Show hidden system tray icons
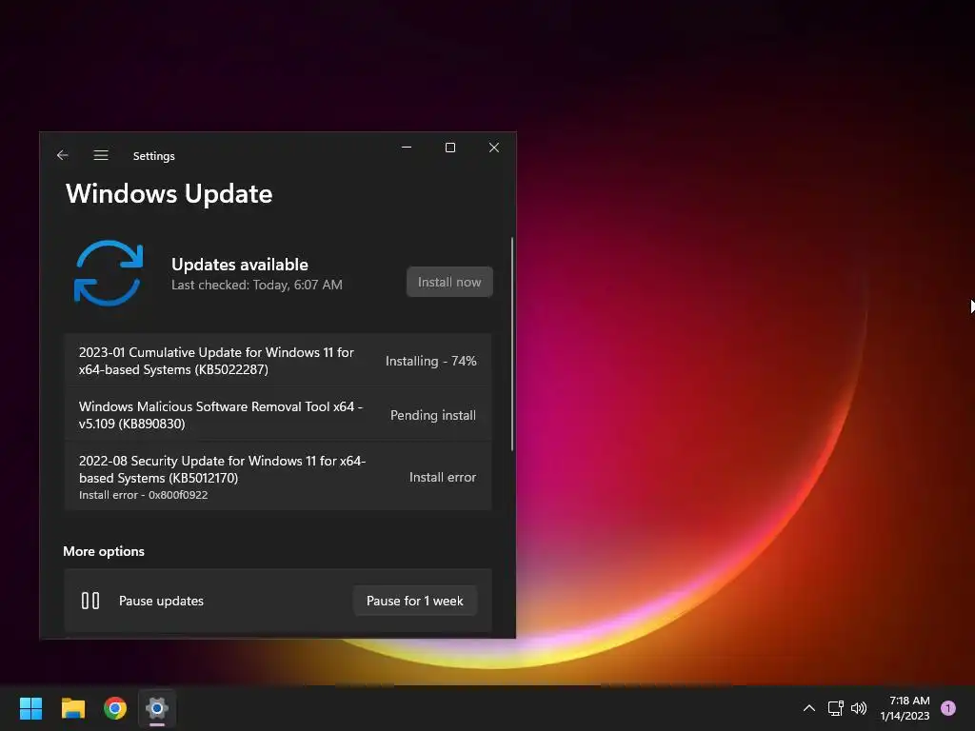Image resolution: width=975 pixels, height=731 pixels. click(809, 708)
